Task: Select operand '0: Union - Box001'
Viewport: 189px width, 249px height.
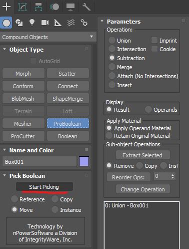Action: tap(126, 205)
